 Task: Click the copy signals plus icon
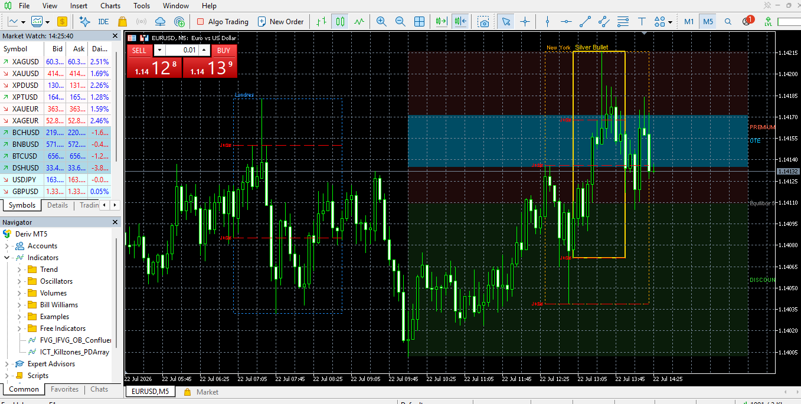point(180,22)
